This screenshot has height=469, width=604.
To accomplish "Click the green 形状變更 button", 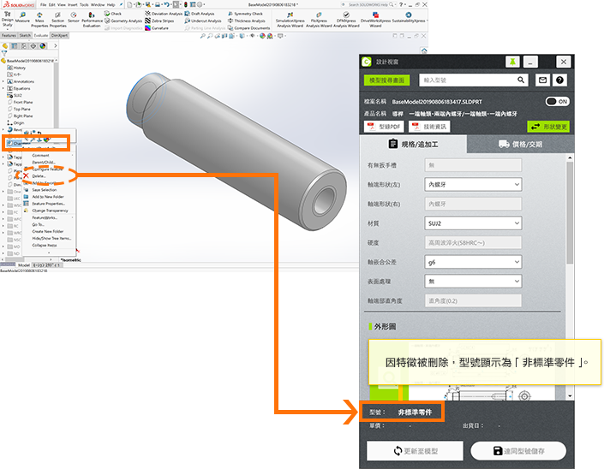I will (x=547, y=126).
